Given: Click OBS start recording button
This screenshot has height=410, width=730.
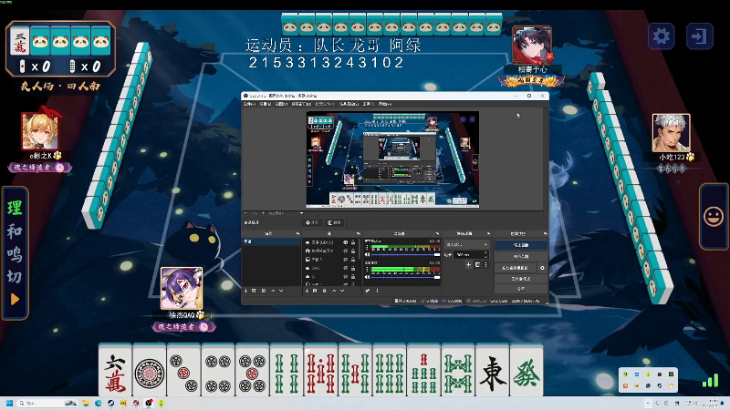Looking at the screenshot, I should point(521,257).
